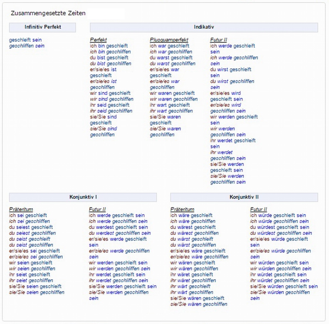
Task: Select Futur II heading under Indikativ
Action: point(218,40)
